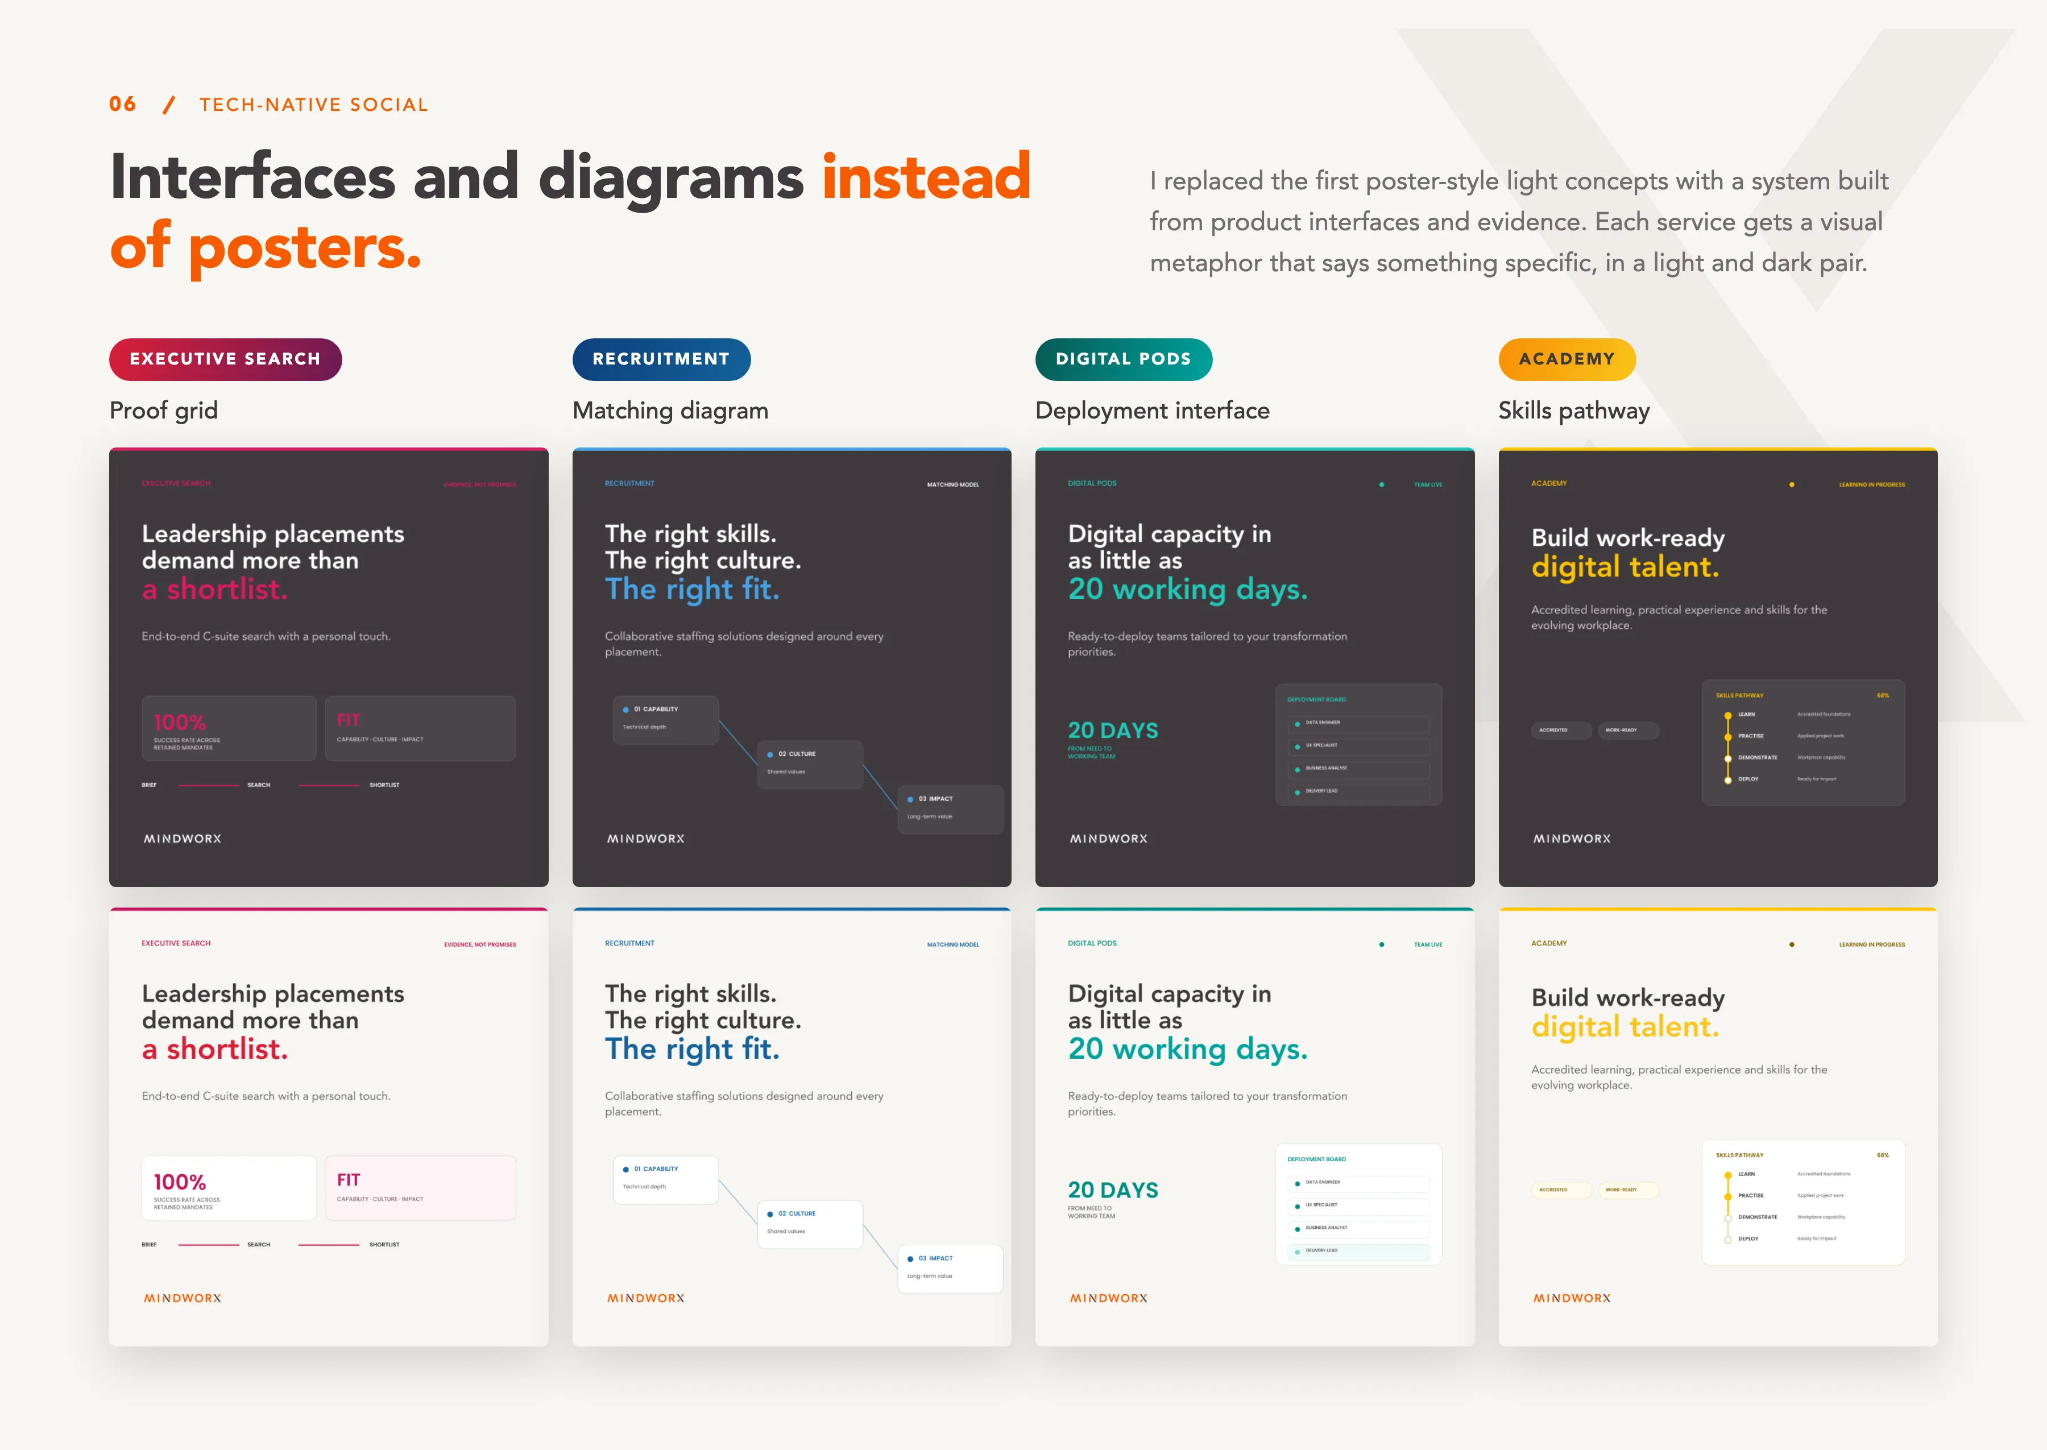Click the Demonstrate step in dark Skills Pathway panel

click(1788, 758)
